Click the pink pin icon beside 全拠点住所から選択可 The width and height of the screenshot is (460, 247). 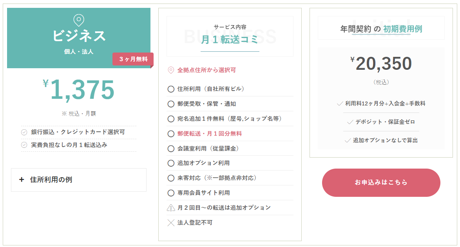(171, 70)
